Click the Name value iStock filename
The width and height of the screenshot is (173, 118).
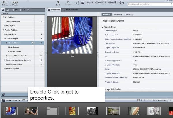pos(147,69)
